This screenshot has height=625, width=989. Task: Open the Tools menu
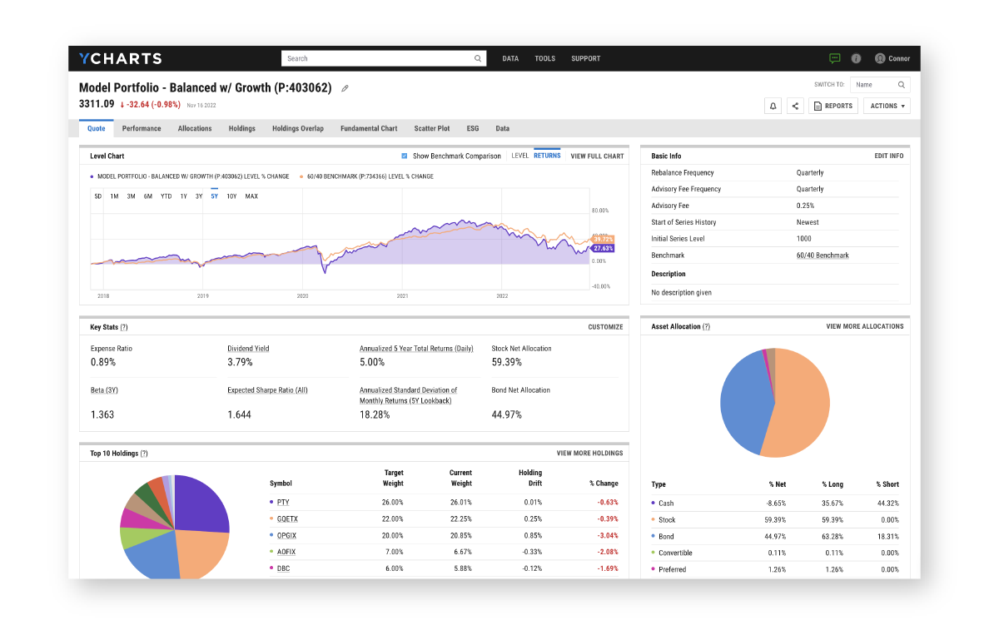pyautogui.click(x=545, y=58)
